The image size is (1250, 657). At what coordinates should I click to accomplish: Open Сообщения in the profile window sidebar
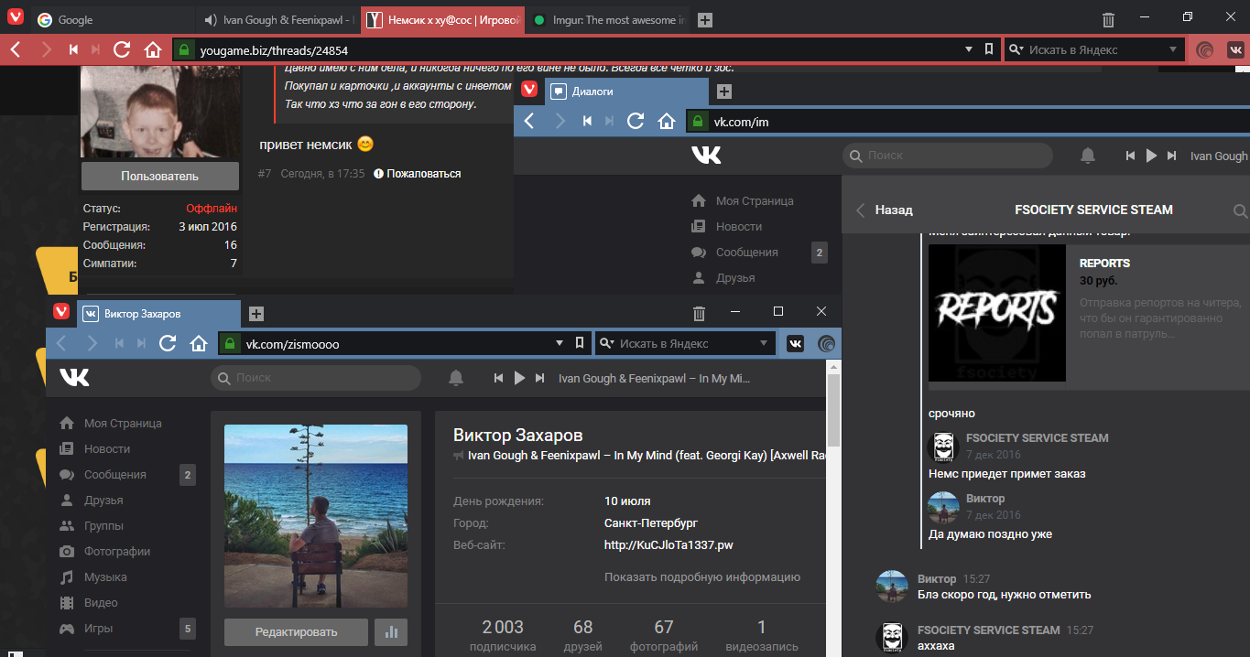[x=115, y=475]
